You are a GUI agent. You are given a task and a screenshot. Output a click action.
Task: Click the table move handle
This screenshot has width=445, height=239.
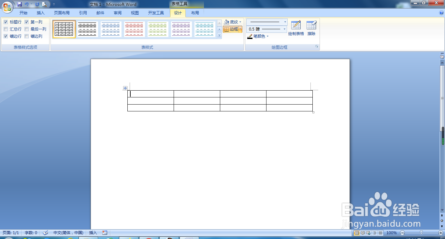pos(125,88)
